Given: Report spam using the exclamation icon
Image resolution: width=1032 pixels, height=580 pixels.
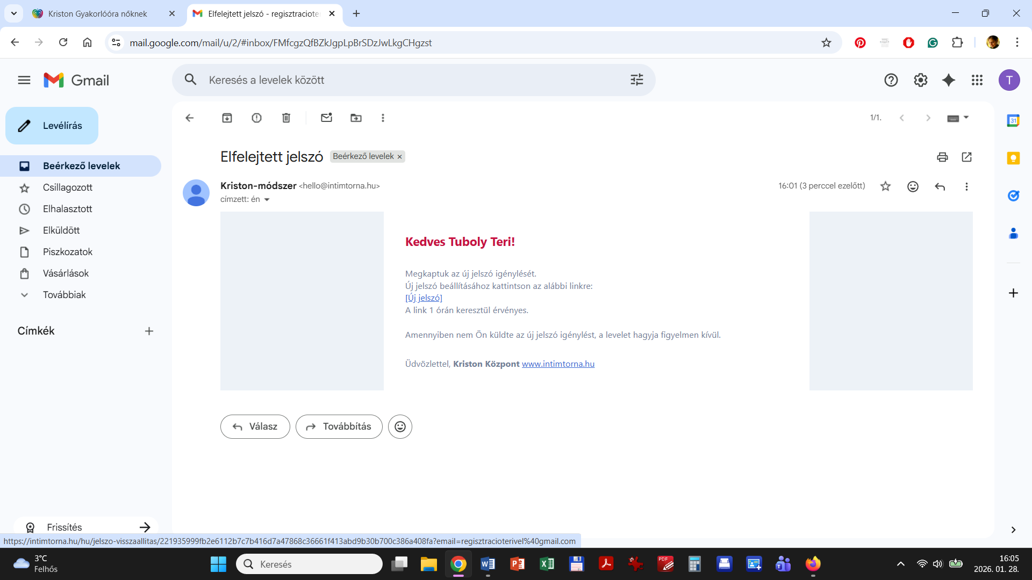Looking at the screenshot, I should pos(256,118).
